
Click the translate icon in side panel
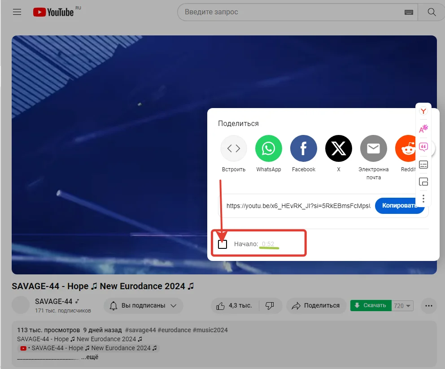[423, 129]
